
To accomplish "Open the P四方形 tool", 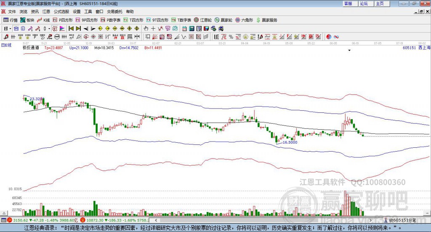I will pyautogui.click(x=63, y=20).
